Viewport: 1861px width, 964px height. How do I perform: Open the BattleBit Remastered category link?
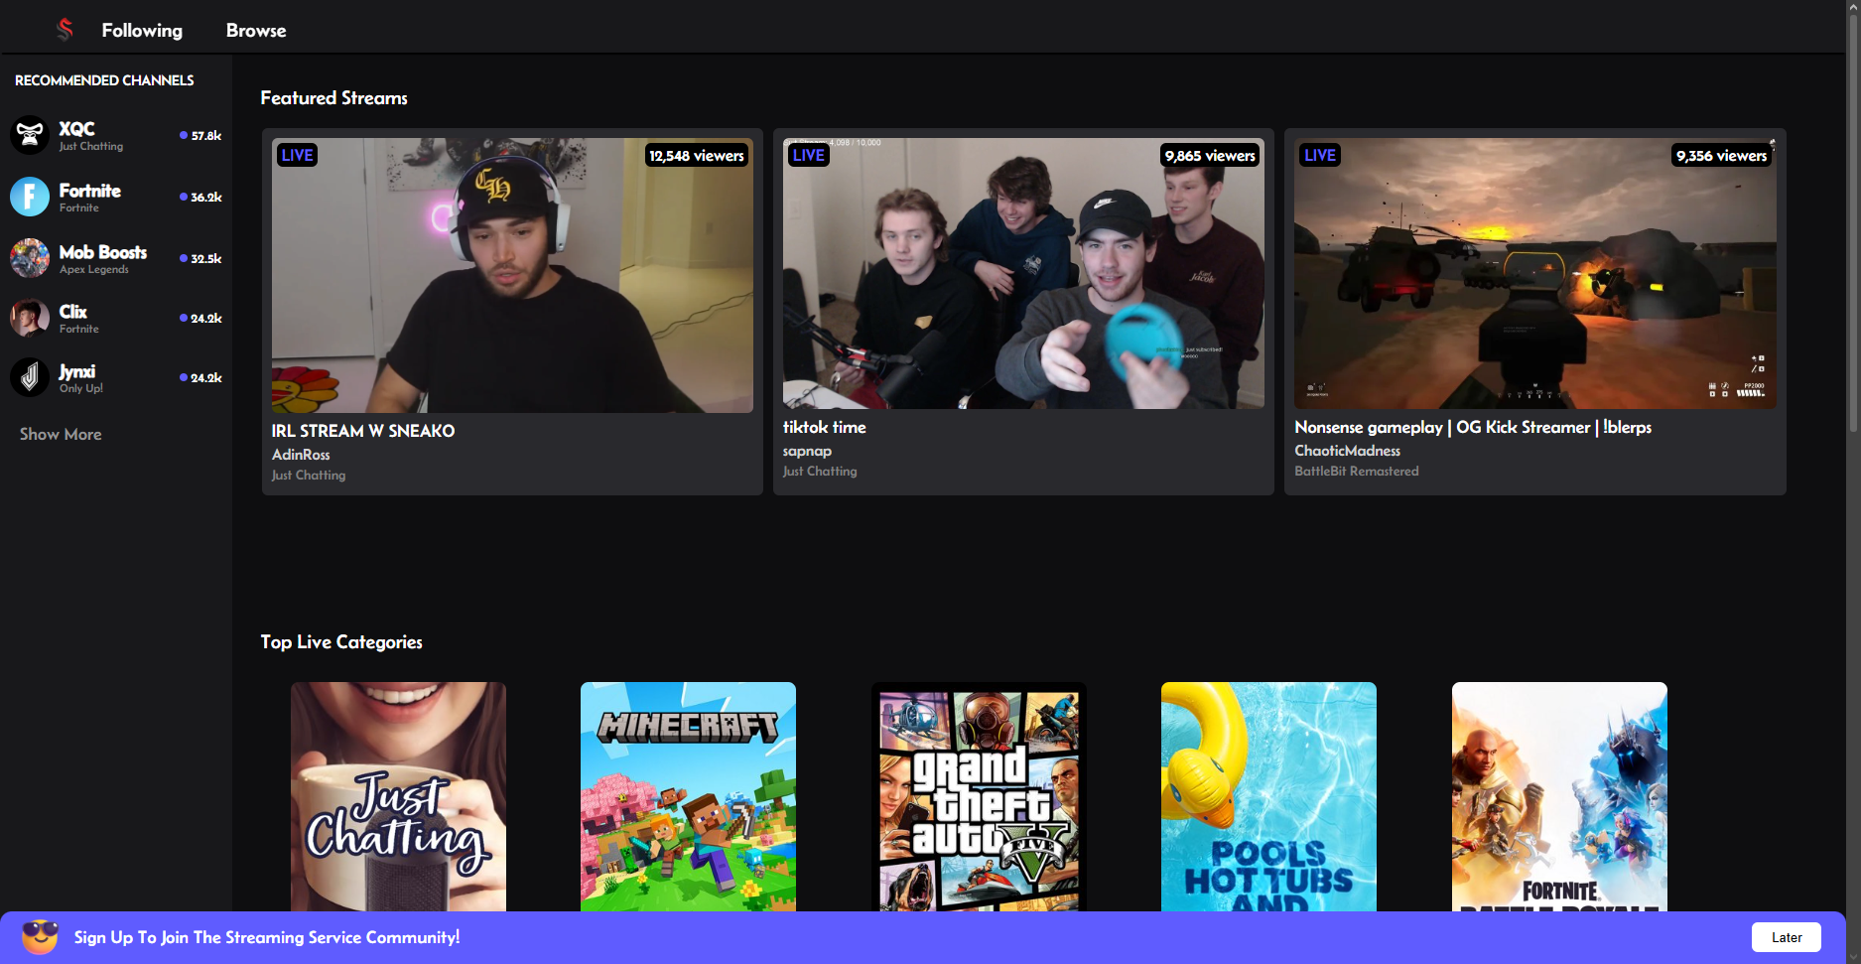pyautogui.click(x=1356, y=472)
